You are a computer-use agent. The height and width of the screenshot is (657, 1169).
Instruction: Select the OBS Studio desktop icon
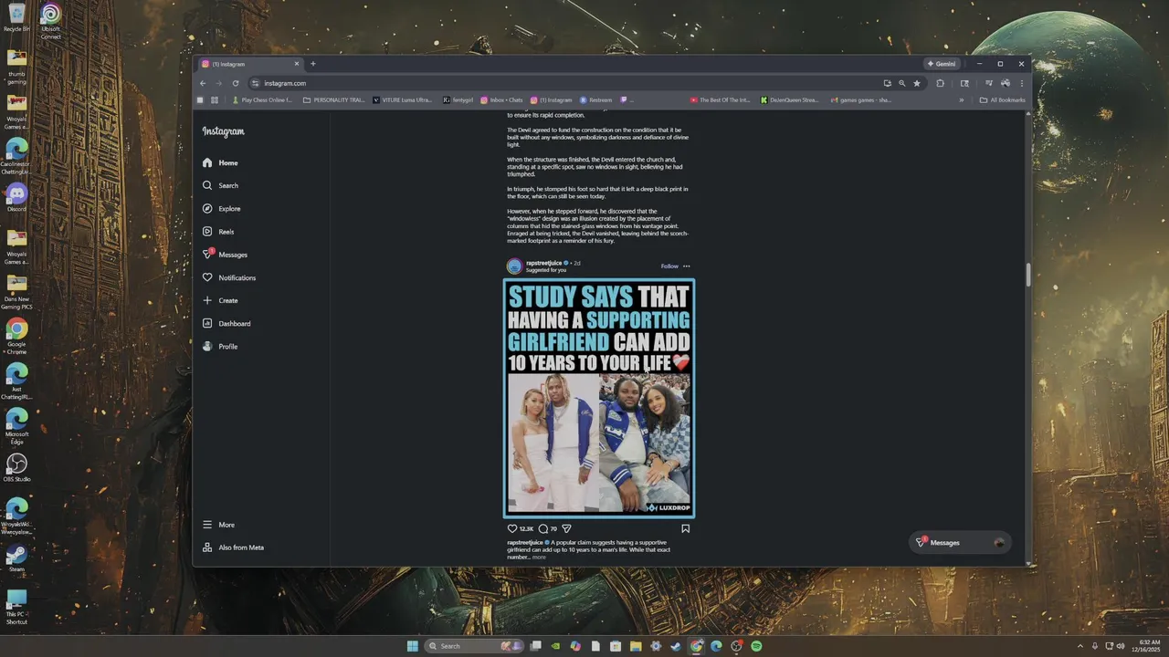click(16, 467)
